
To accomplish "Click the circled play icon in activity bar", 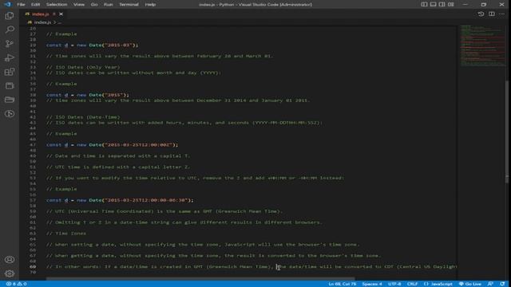I will click(10, 113).
